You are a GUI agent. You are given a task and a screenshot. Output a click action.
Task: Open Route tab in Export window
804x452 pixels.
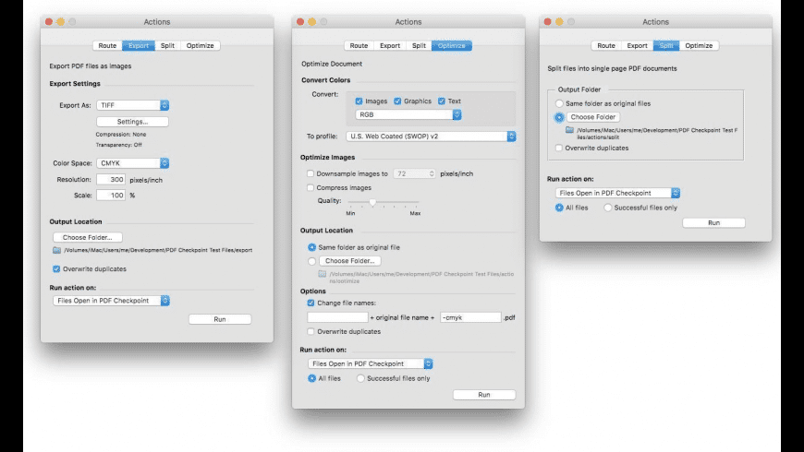coord(107,45)
